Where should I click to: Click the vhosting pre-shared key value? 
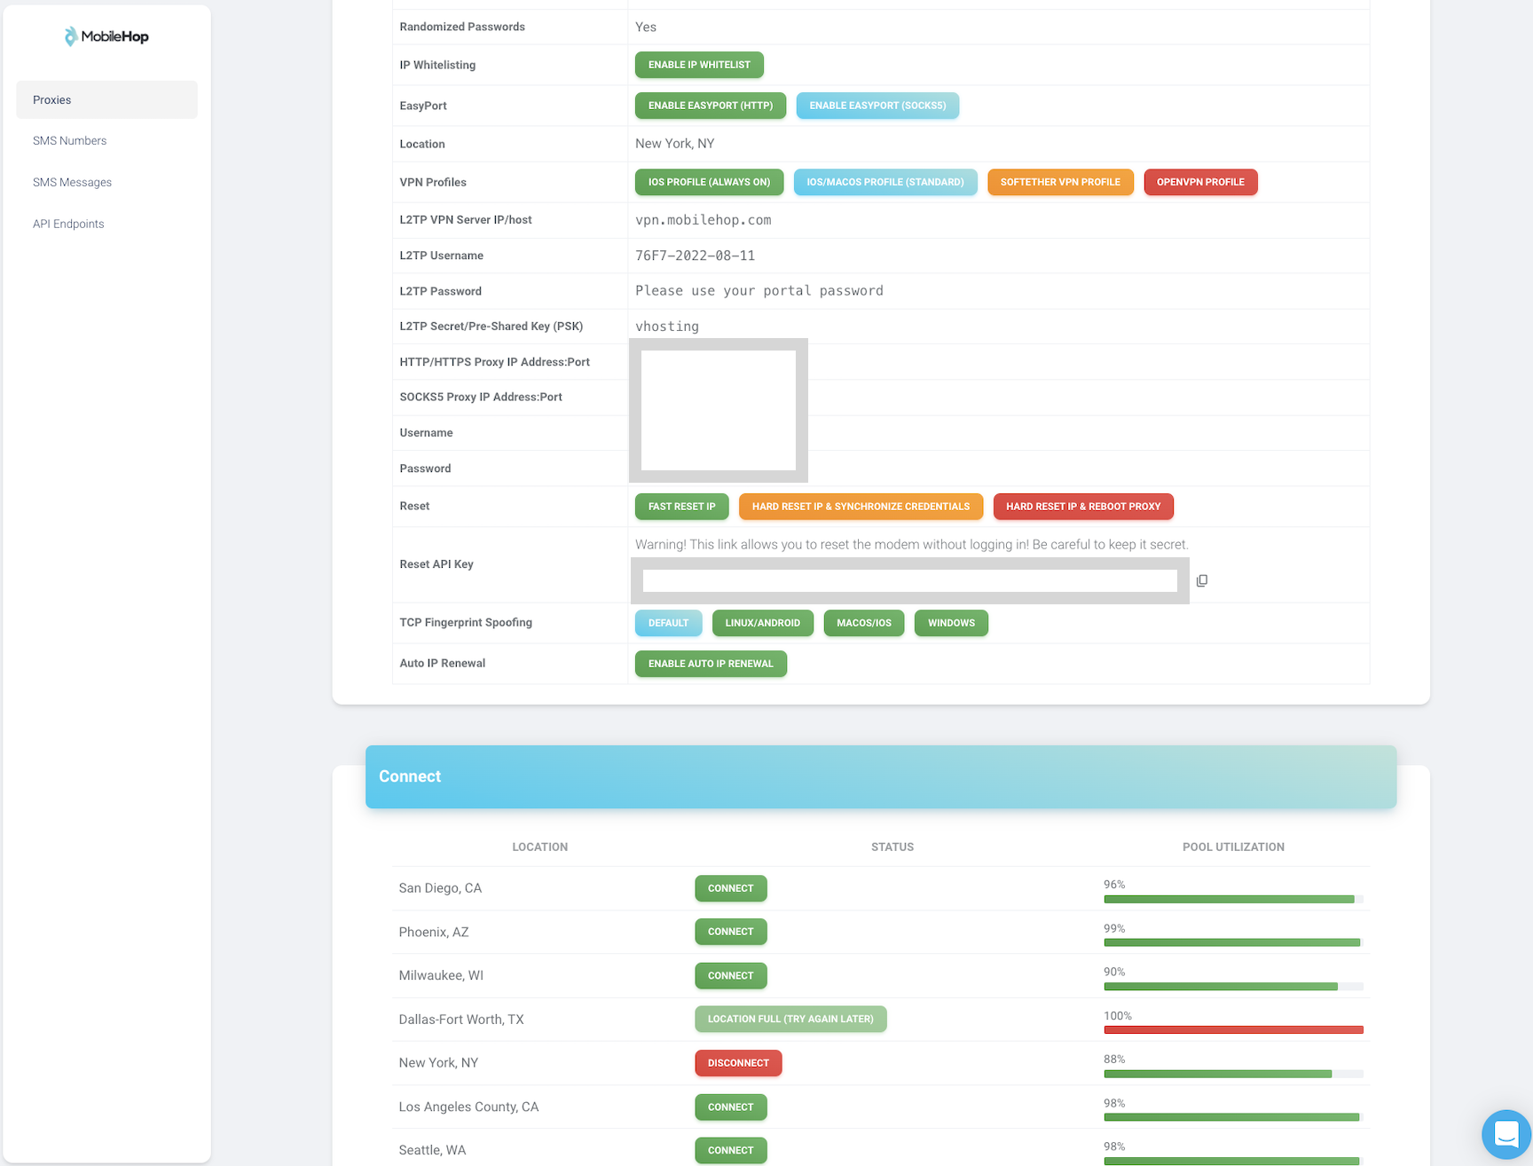pyautogui.click(x=667, y=327)
